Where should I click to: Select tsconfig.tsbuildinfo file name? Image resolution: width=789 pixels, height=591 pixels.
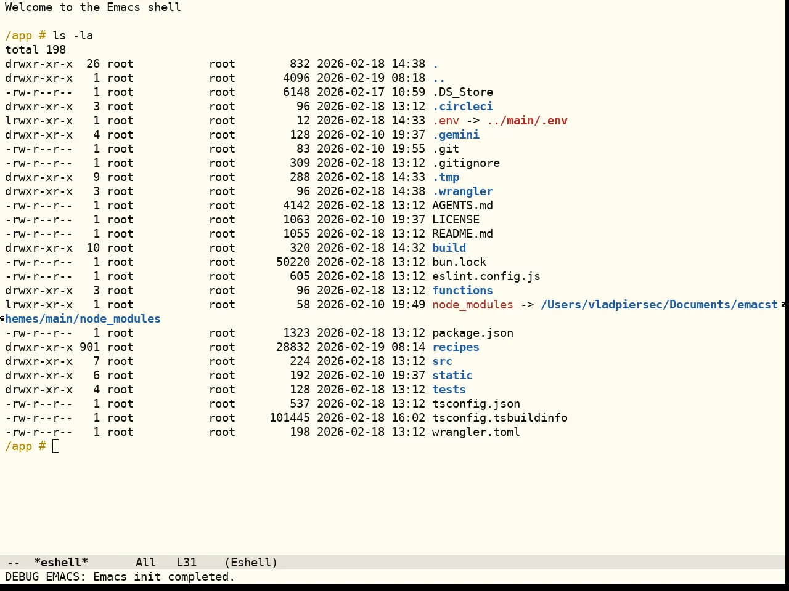tap(500, 418)
